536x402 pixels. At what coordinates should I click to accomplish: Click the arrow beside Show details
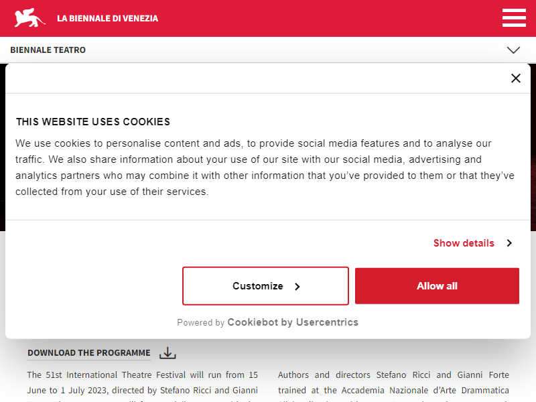pyautogui.click(x=509, y=243)
